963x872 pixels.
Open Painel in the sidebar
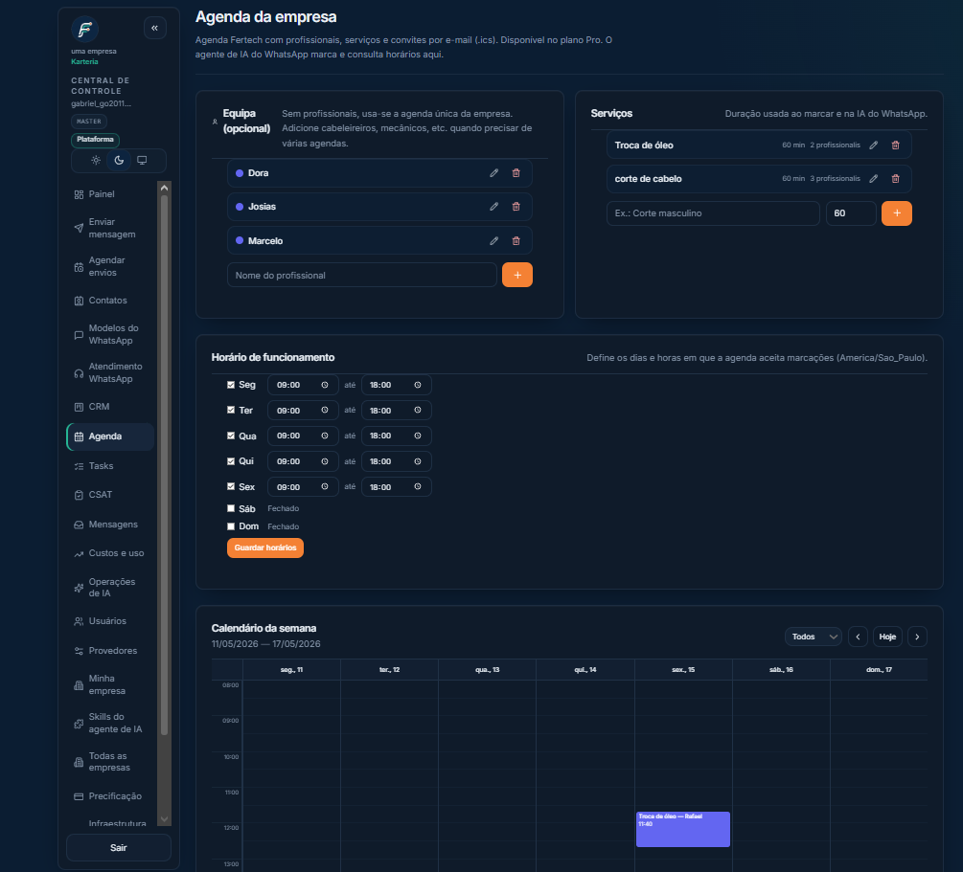110,194
